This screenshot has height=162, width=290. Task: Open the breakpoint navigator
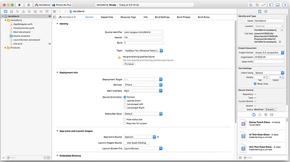tap(41, 11)
